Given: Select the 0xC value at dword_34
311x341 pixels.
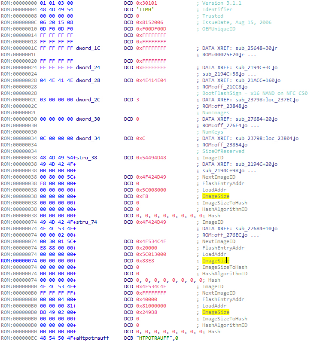Looking at the screenshot, I should [140, 138].
